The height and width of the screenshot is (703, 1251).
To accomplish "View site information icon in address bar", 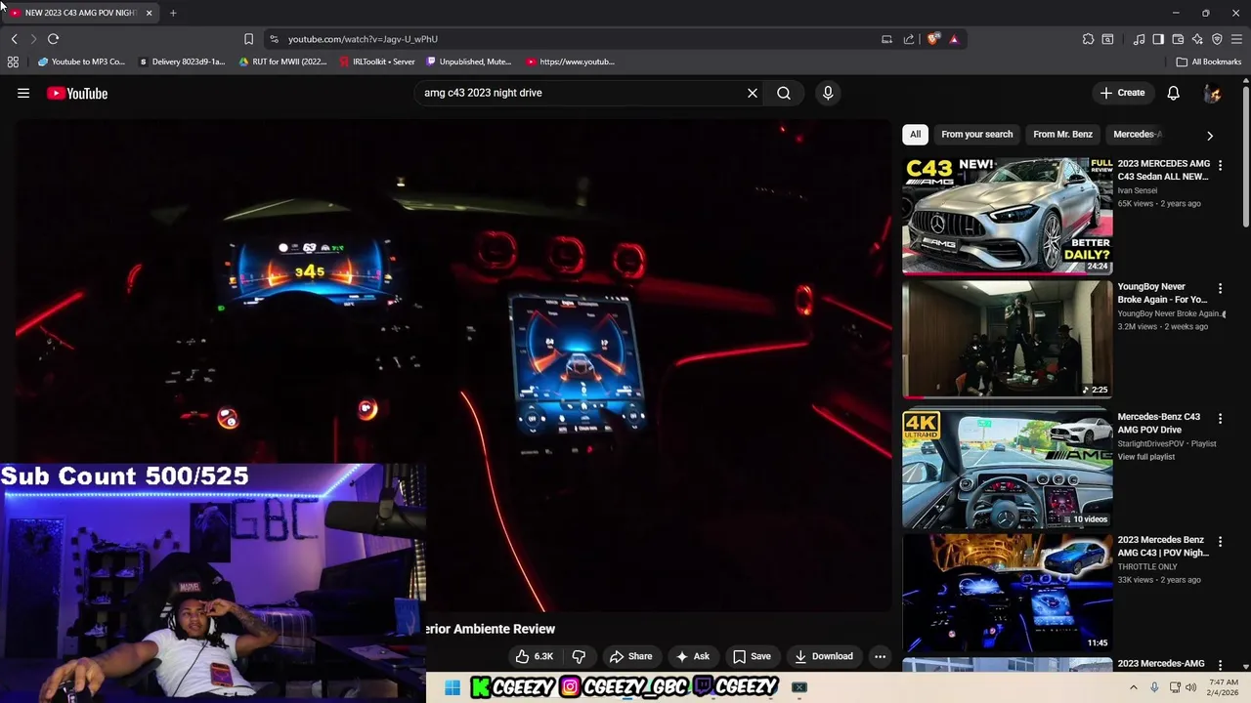I will tap(274, 39).
